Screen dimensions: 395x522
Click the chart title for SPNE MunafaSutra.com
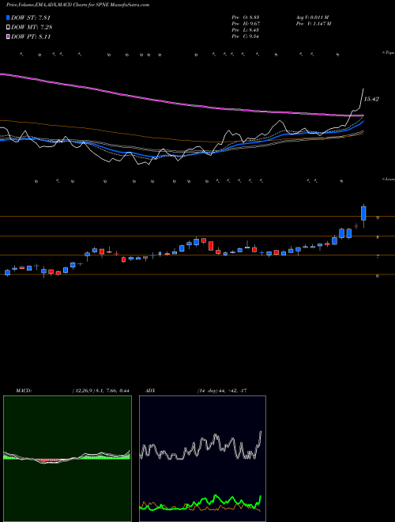pos(77,5)
